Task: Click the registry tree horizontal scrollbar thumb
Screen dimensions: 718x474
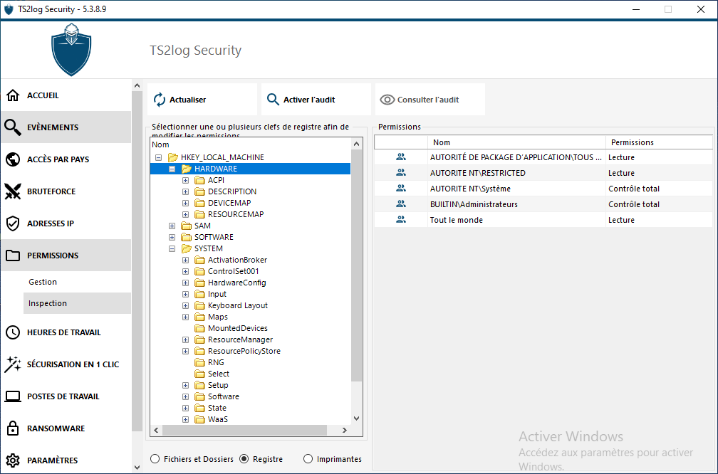Action: point(244,430)
